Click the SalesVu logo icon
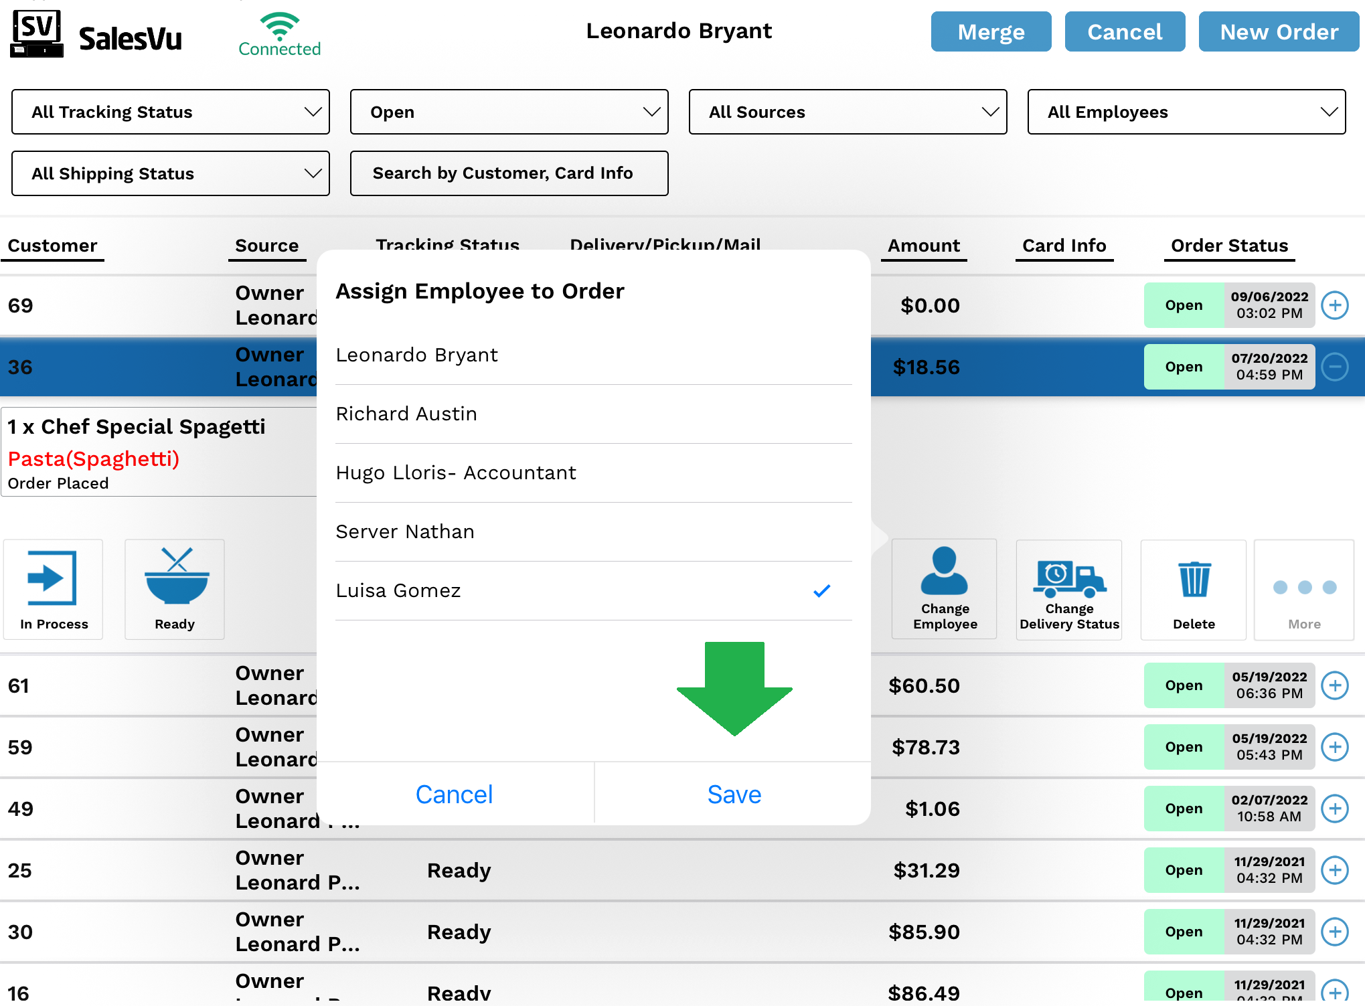Viewport: 1365px width, 1006px height. click(37, 34)
